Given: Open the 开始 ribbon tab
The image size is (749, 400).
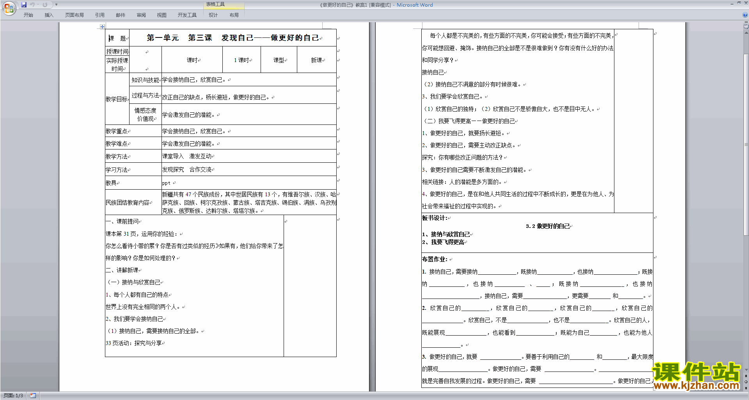Looking at the screenshot, I should pyautogui.click(x=28, y=15).
